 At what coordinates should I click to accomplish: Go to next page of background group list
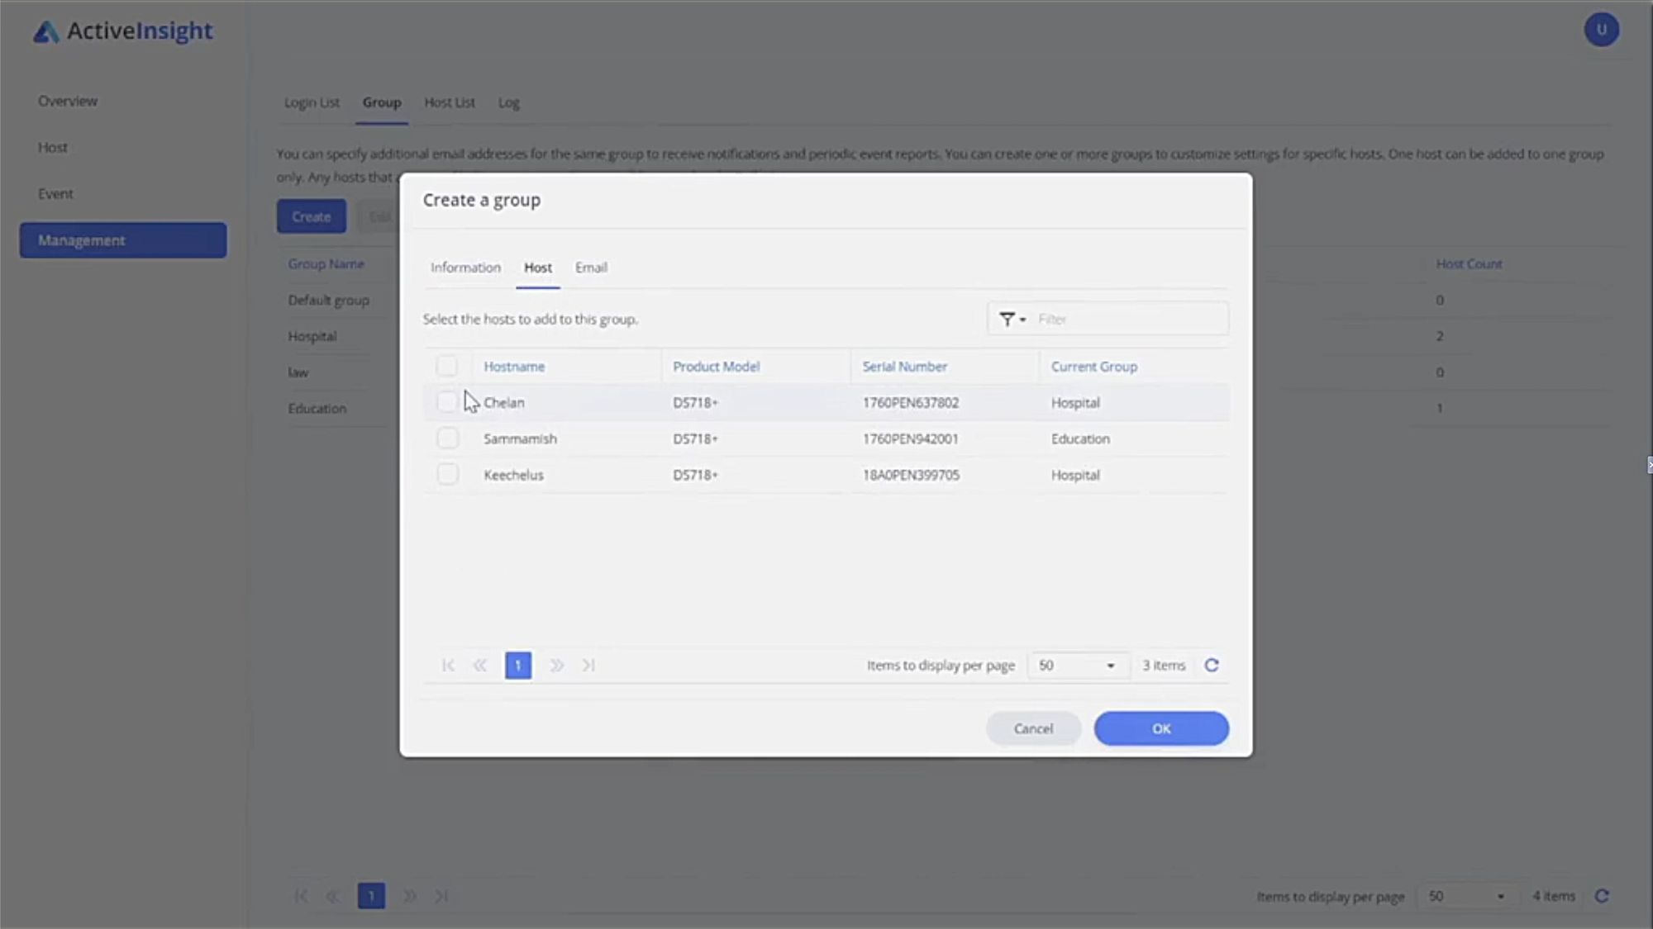409,896
